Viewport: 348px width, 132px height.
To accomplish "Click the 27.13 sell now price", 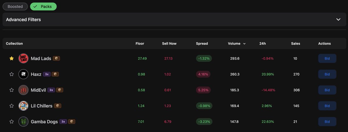I will point(168,58).
